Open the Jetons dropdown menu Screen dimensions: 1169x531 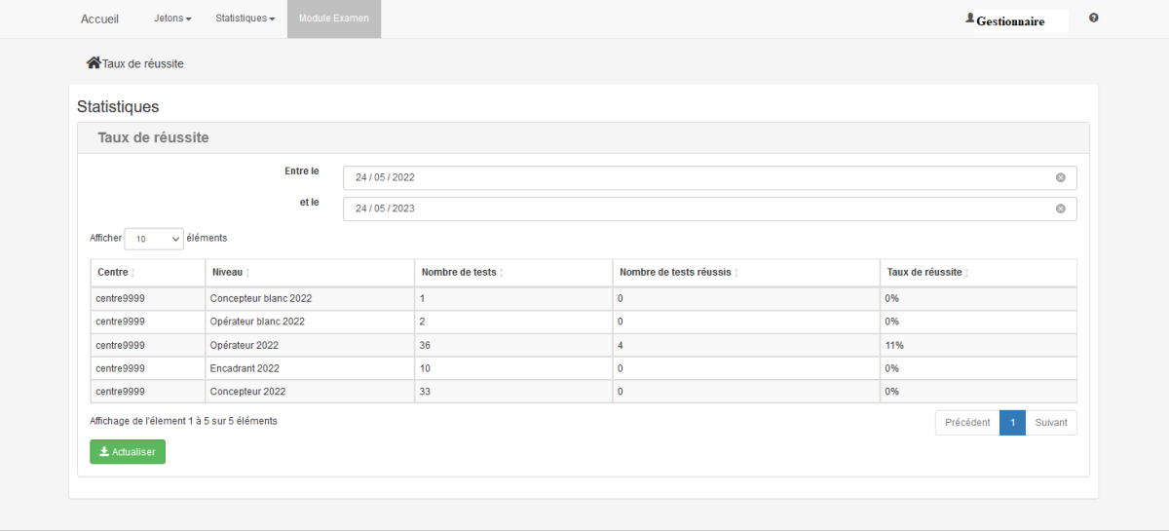click(172, 19)
